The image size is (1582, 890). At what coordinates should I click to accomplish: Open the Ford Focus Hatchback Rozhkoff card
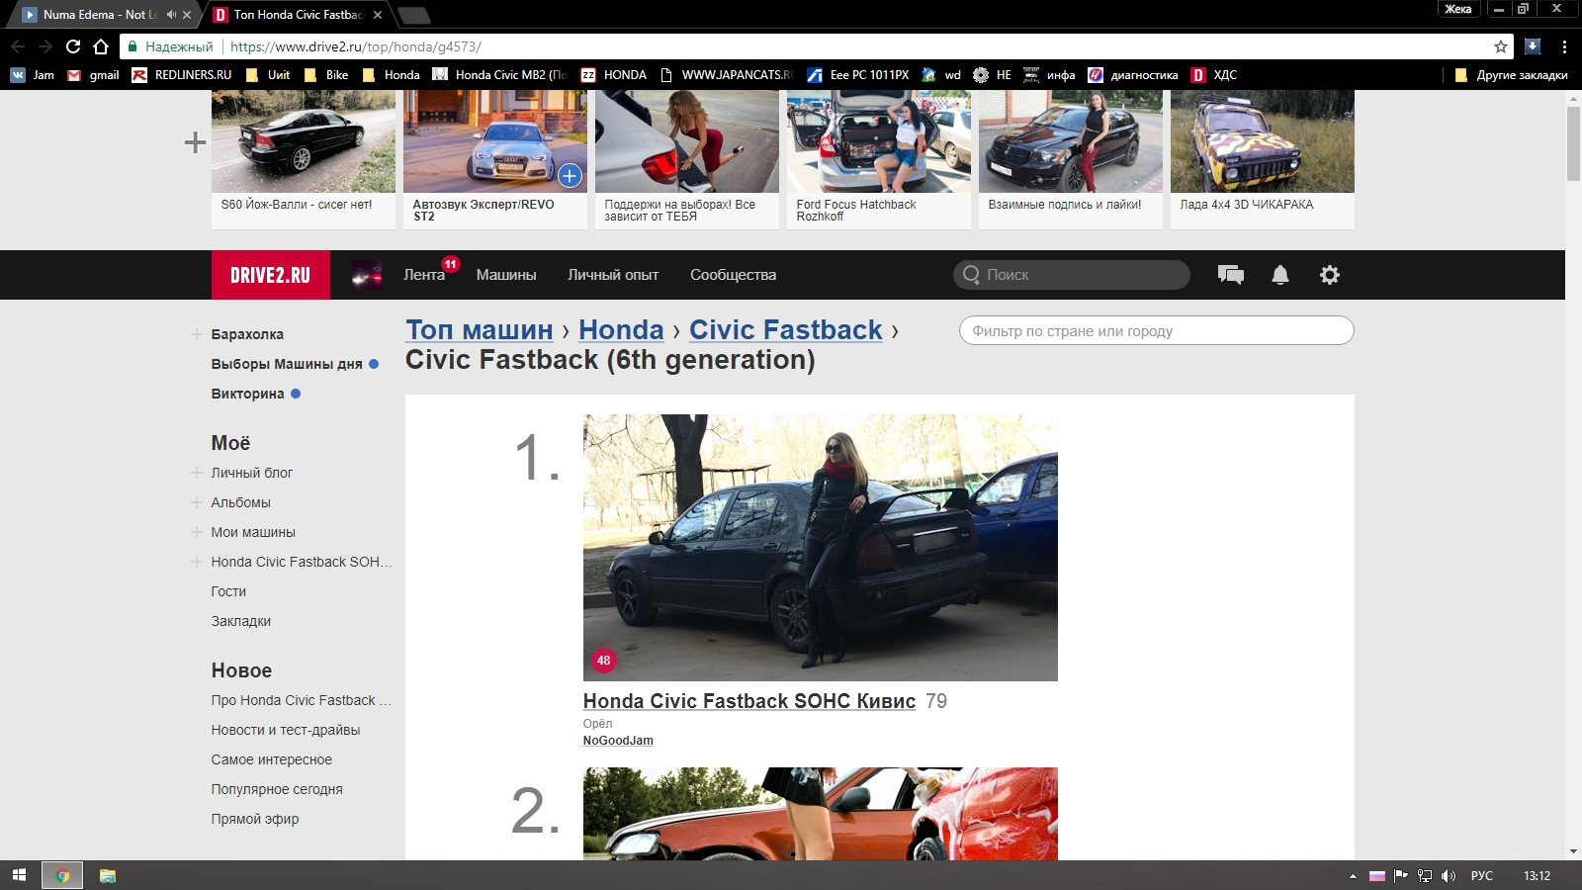tap(879, 159)
